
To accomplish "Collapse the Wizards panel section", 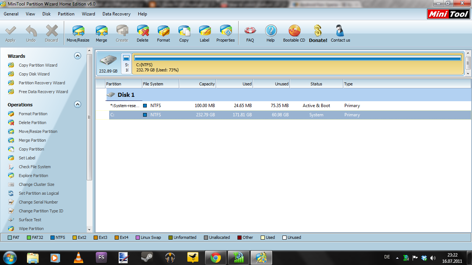I will (x=77, y=56).
